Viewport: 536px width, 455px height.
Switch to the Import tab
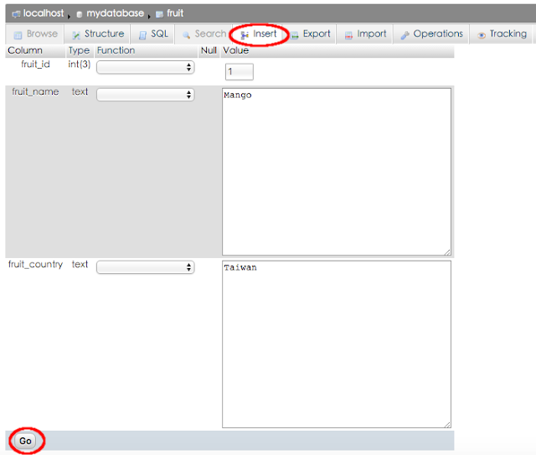[365, 34]
